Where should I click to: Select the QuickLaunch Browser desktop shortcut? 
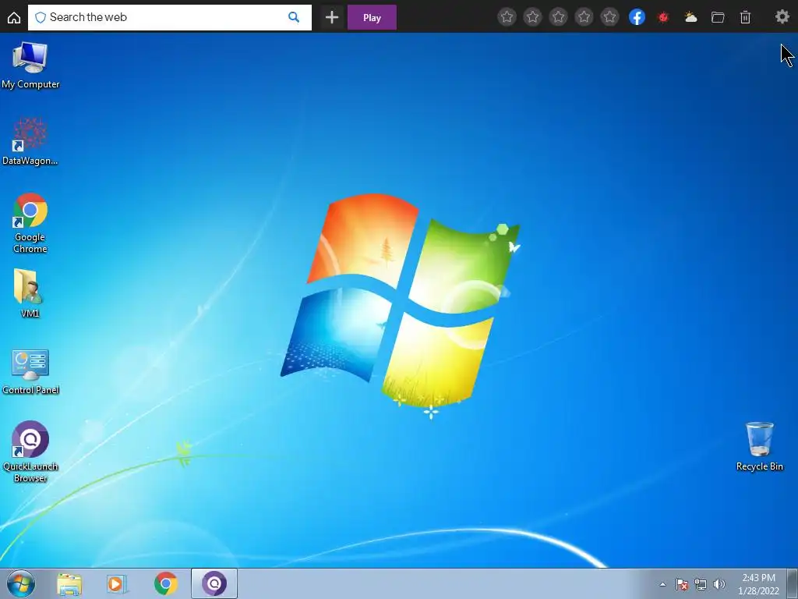[30, 452]
